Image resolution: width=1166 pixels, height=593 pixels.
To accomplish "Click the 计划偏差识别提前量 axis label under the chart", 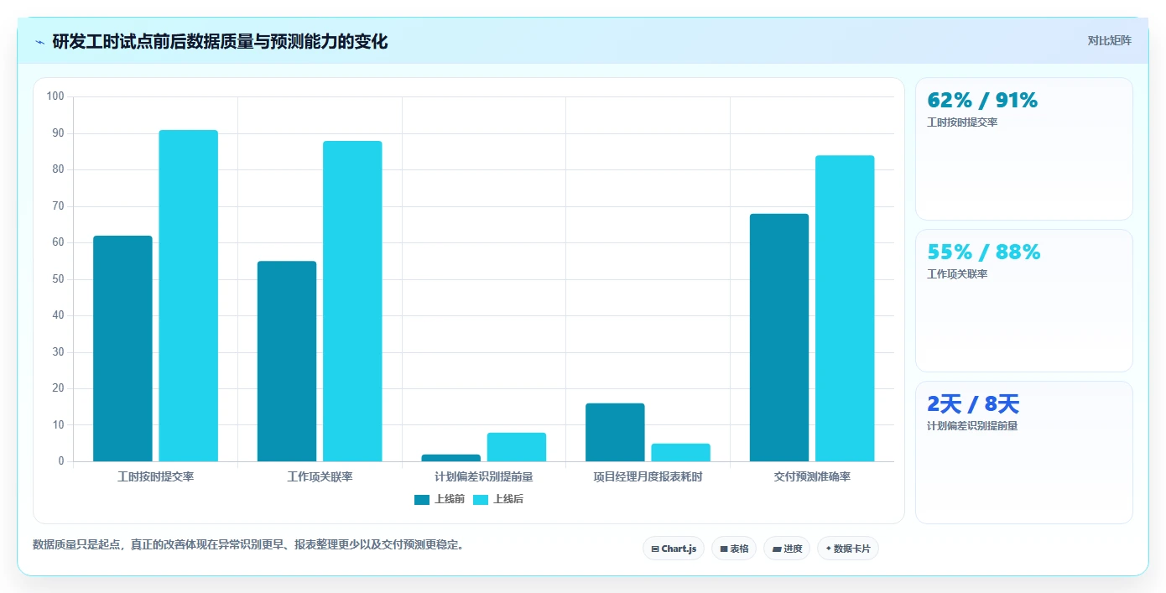I will 484,477.
